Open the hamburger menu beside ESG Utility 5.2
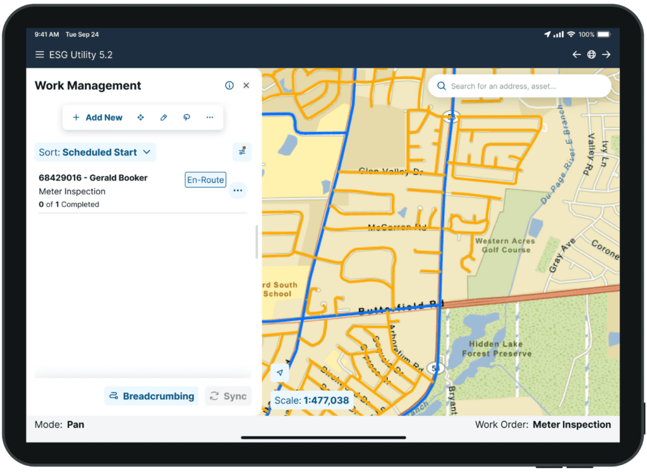 39,54
